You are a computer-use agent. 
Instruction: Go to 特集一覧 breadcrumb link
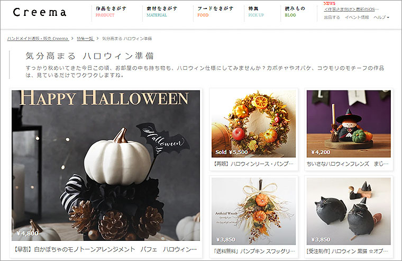pyautogui.click(x=85, y=39)
